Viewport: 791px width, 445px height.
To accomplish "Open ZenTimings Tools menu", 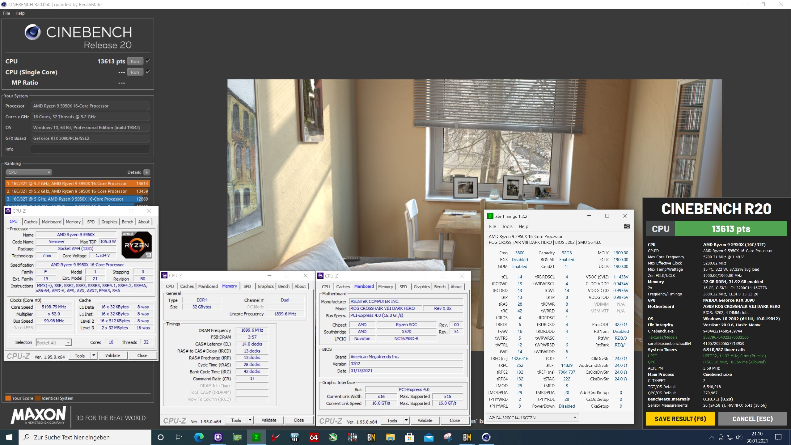I will [507, 227].
